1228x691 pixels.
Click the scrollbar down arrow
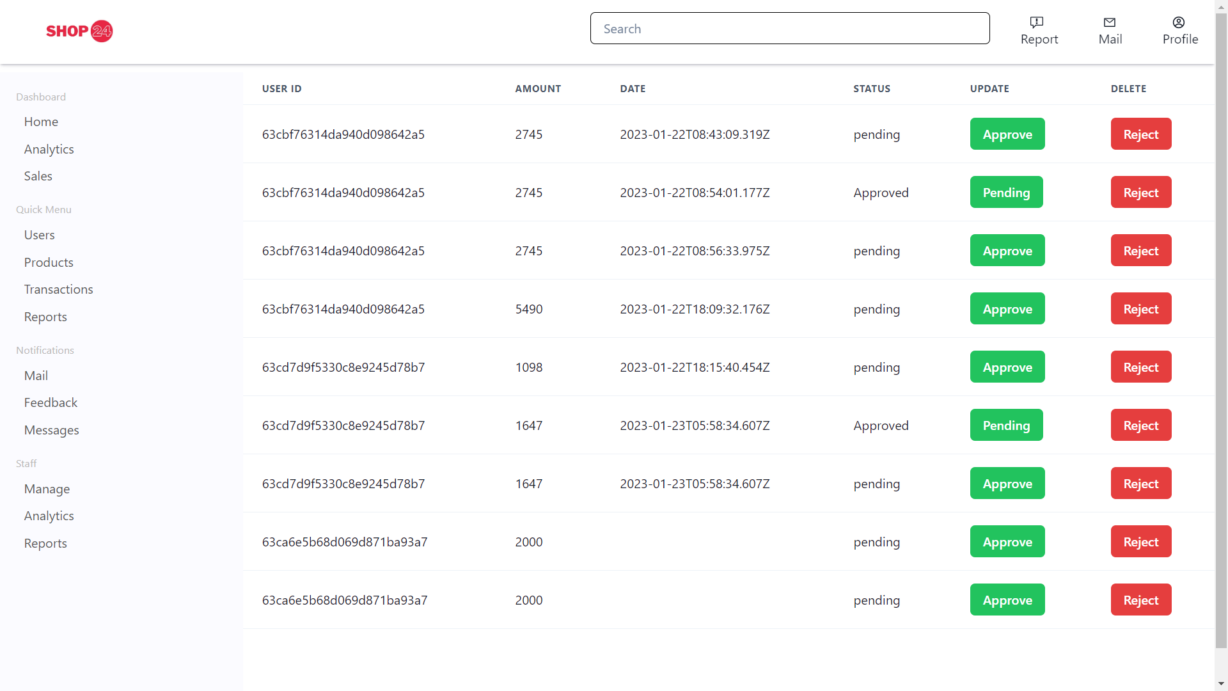(1221, 684)
